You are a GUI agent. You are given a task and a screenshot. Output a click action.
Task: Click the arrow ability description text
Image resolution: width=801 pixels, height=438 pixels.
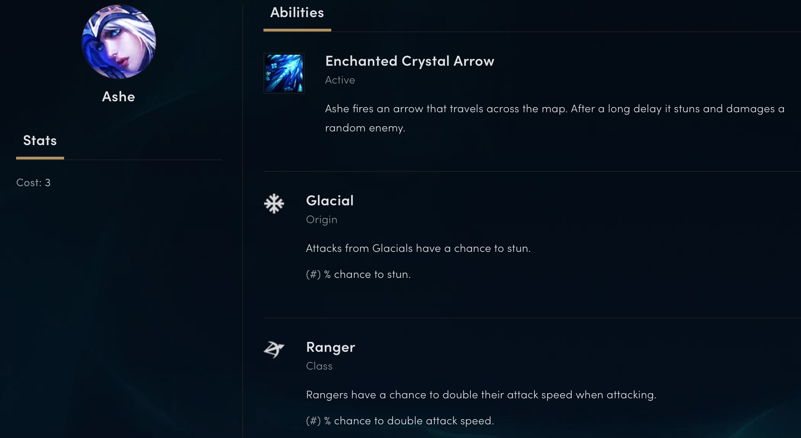pyautogui.click(x=555, y=118)
